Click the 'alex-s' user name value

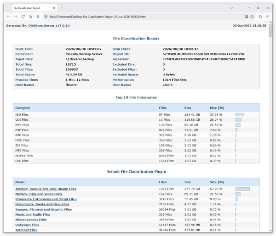pos(167,84)
